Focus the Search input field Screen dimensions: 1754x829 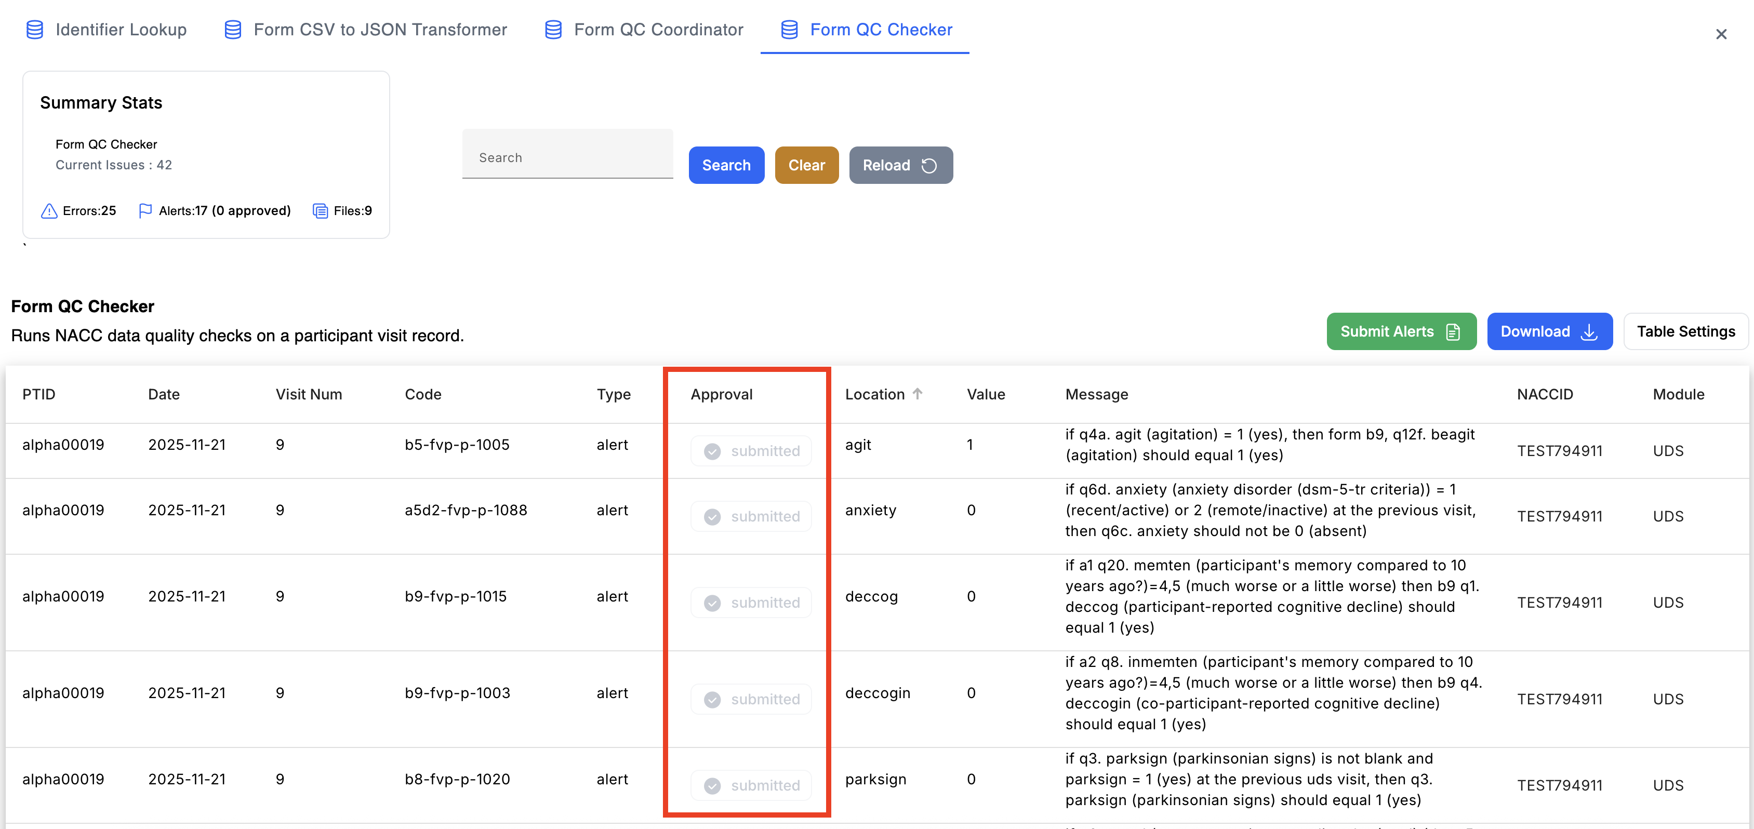(567, 154)
